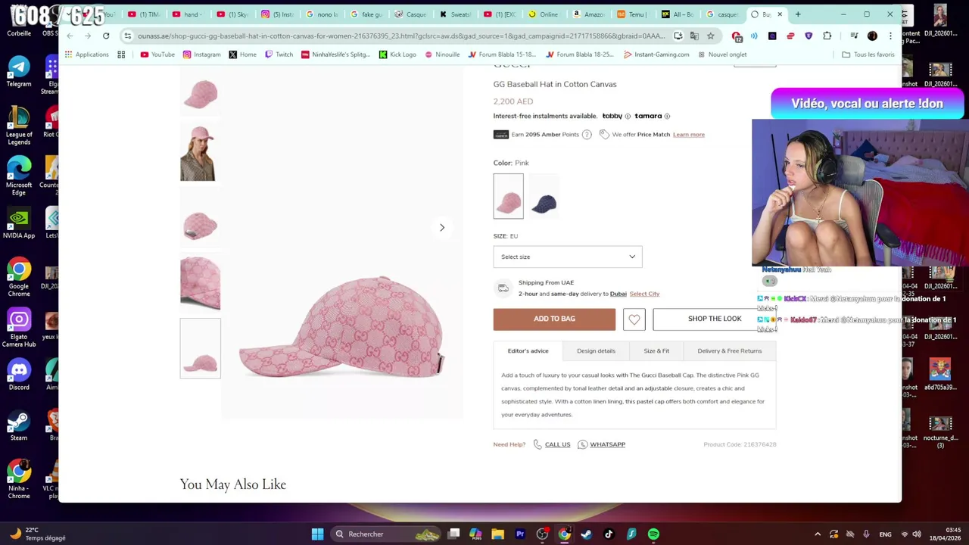The width and height of the screenshot is (969, 545).
Task: Open League of Legends desktop shortcut
Action: (19, 126)
